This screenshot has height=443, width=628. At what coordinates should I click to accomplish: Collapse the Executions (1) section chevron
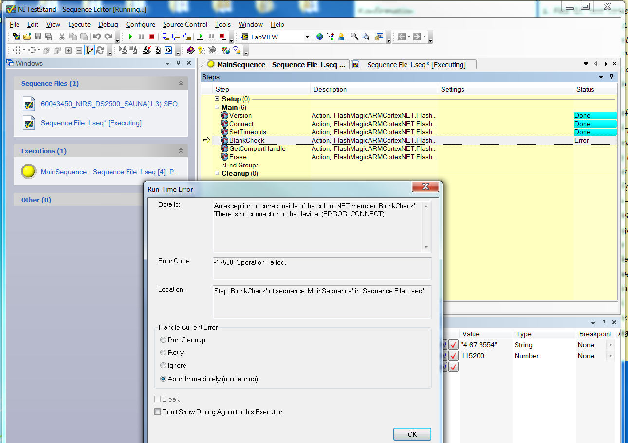tap(181, 151)
